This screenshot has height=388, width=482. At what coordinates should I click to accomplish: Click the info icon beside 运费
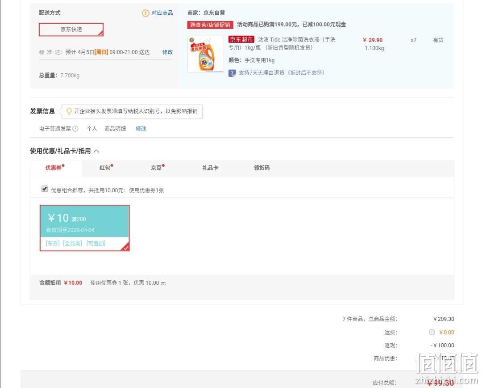point(432,332)
